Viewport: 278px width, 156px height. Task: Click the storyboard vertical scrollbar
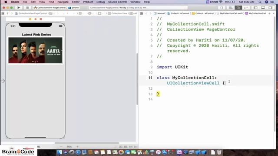tap(137, 79)
